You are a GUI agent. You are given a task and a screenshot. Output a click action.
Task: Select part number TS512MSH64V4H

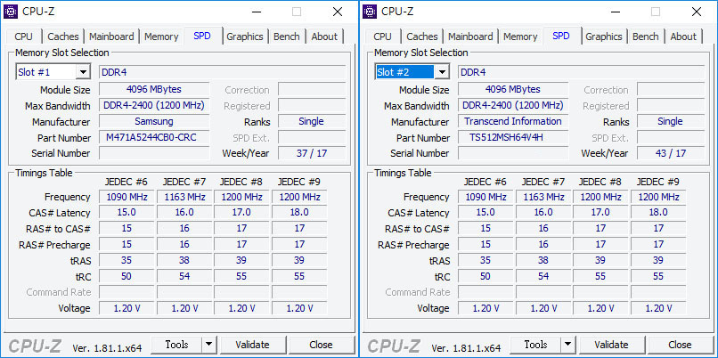point(513,137)
